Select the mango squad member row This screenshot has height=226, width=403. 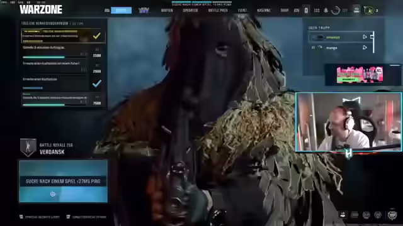click(340, 48)
